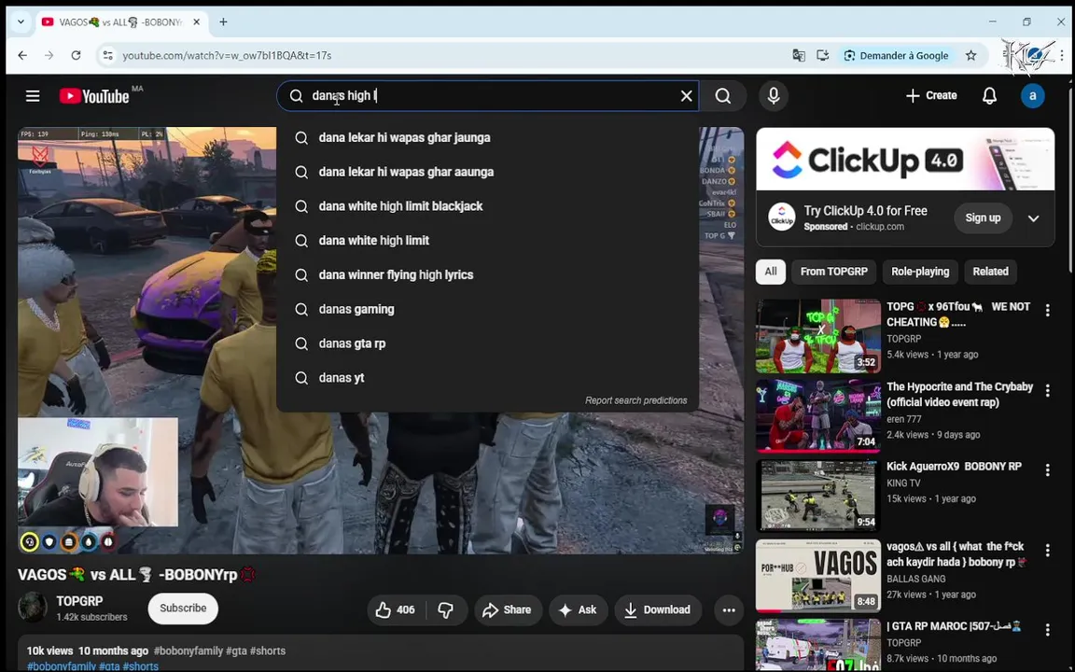Start voice search with microphone

(774, 96)
